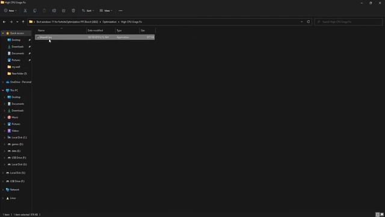The width and height of the screenshot is (385, 217).
Task: Select USB Drive (F:) under This PC
Action: [19, 158]
